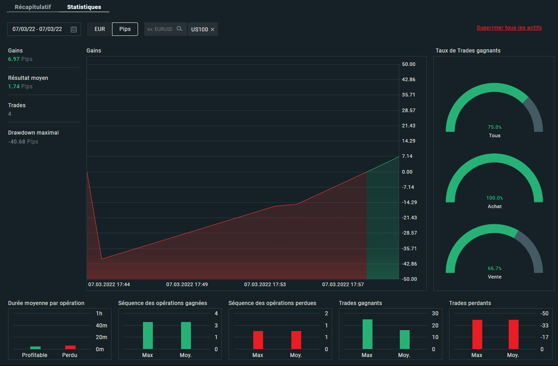This screenshot has height=366, width=558.
Task: Toggle results display to EUR
Action: [x=99, y=29]
